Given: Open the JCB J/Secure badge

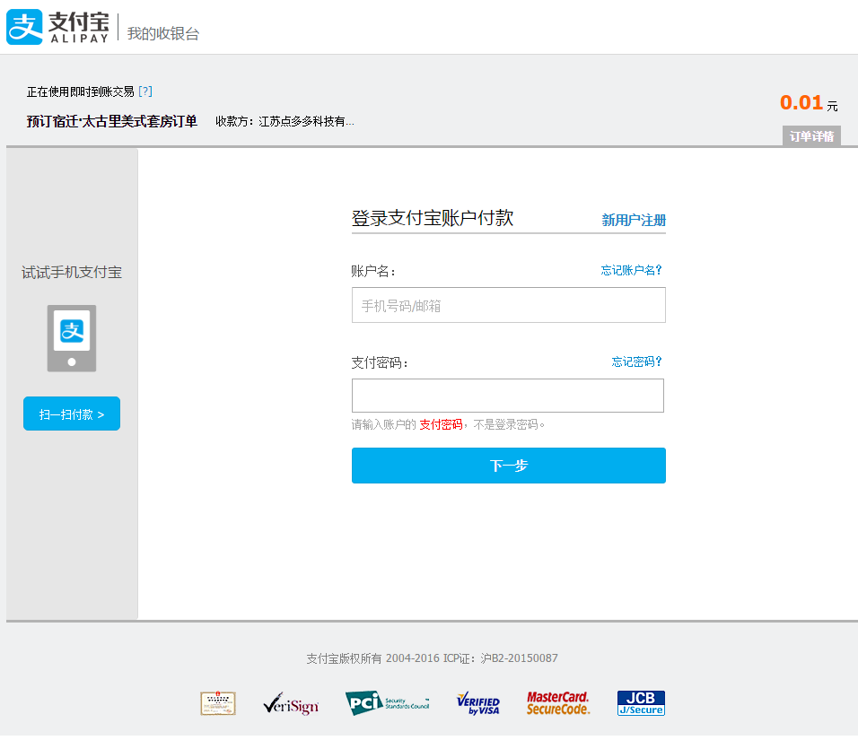Looking at the screenshot, I should click(641, 703).
